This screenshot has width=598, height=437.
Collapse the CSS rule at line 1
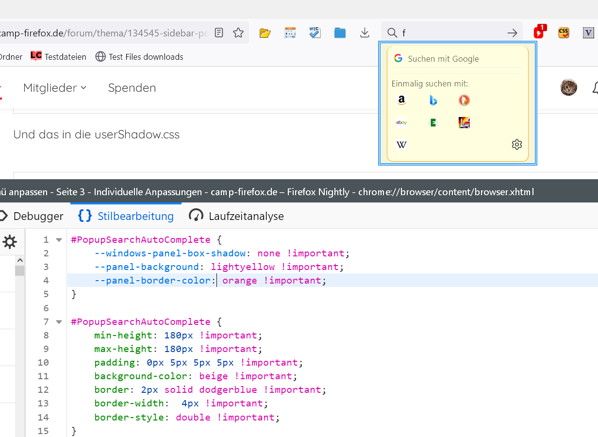59,240
